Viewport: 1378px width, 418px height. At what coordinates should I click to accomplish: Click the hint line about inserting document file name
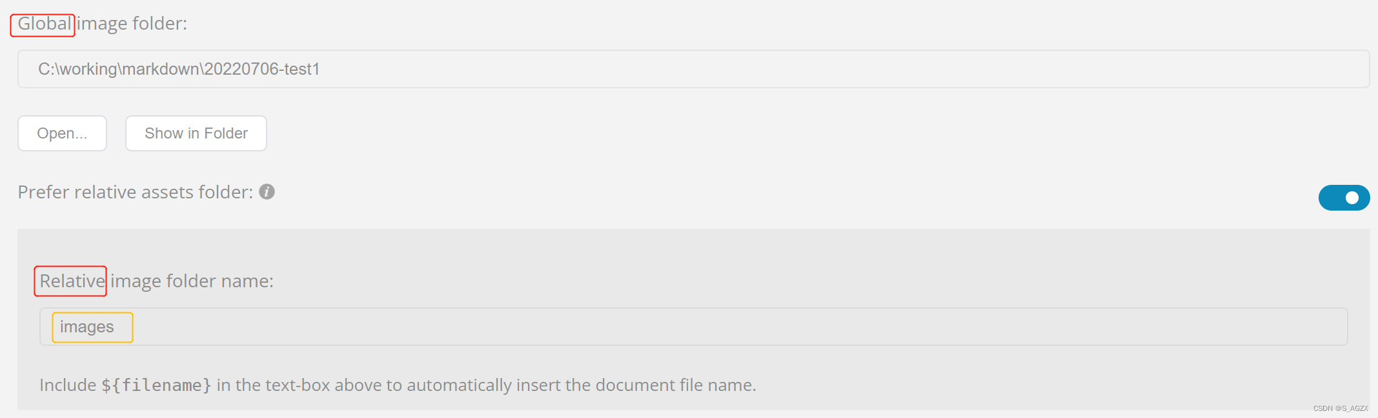(397, 385)
